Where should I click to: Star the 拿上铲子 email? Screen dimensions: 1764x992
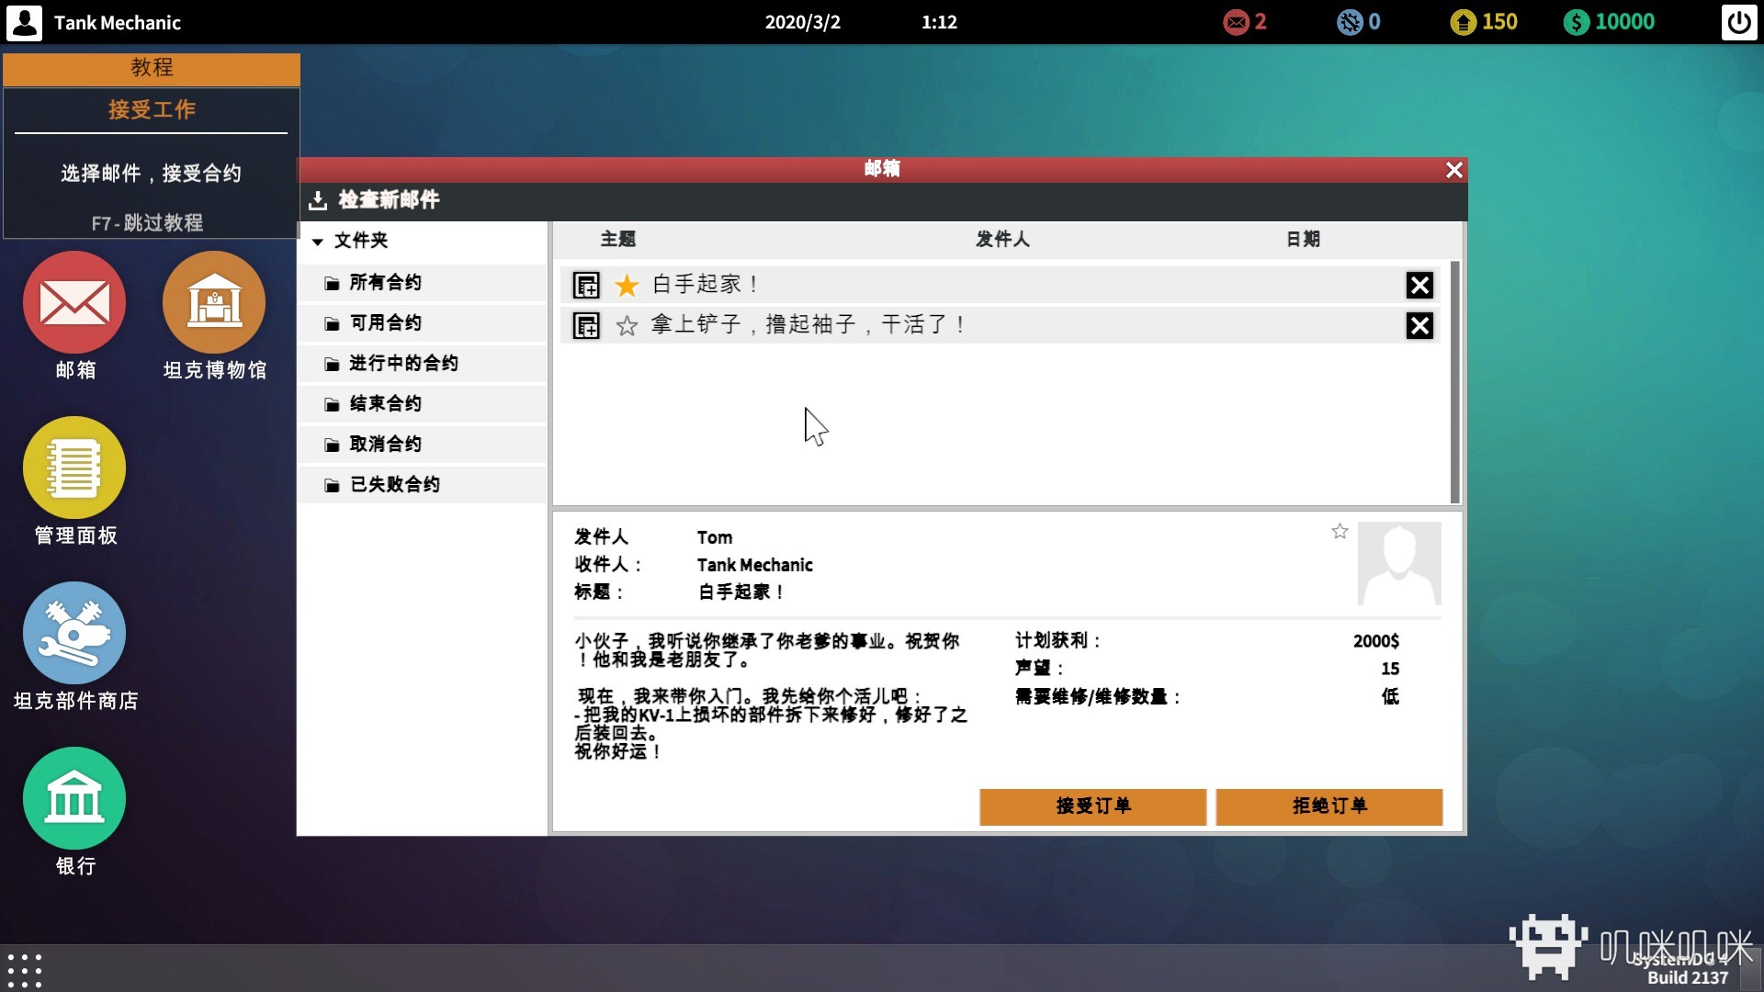point(627,325)
